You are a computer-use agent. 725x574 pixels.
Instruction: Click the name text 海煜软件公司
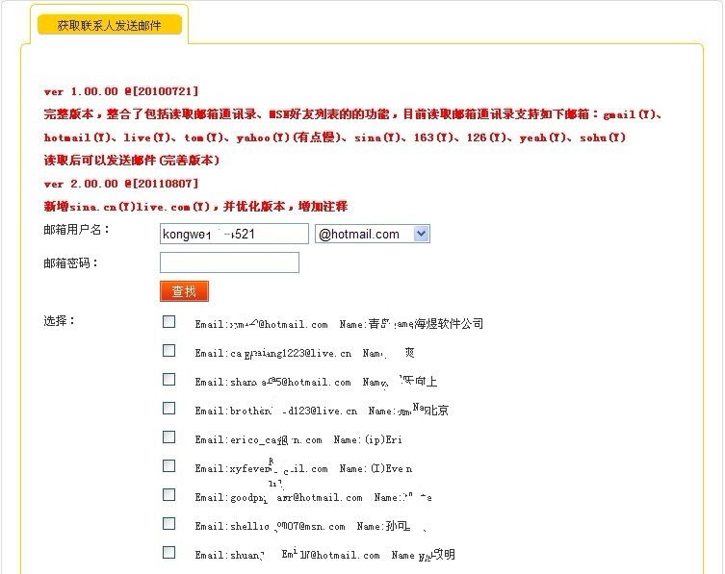coord(449,324)
